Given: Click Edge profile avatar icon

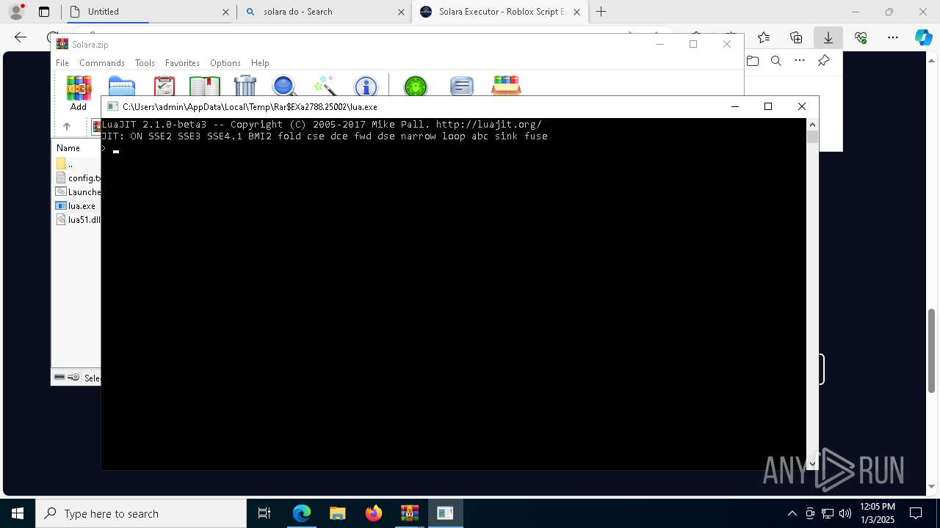Looking at the screenshot, I should click(x=16, y=12).
